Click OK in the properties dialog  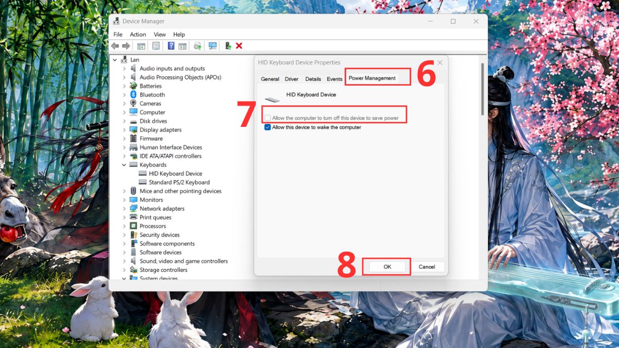[x=387, y=267]
